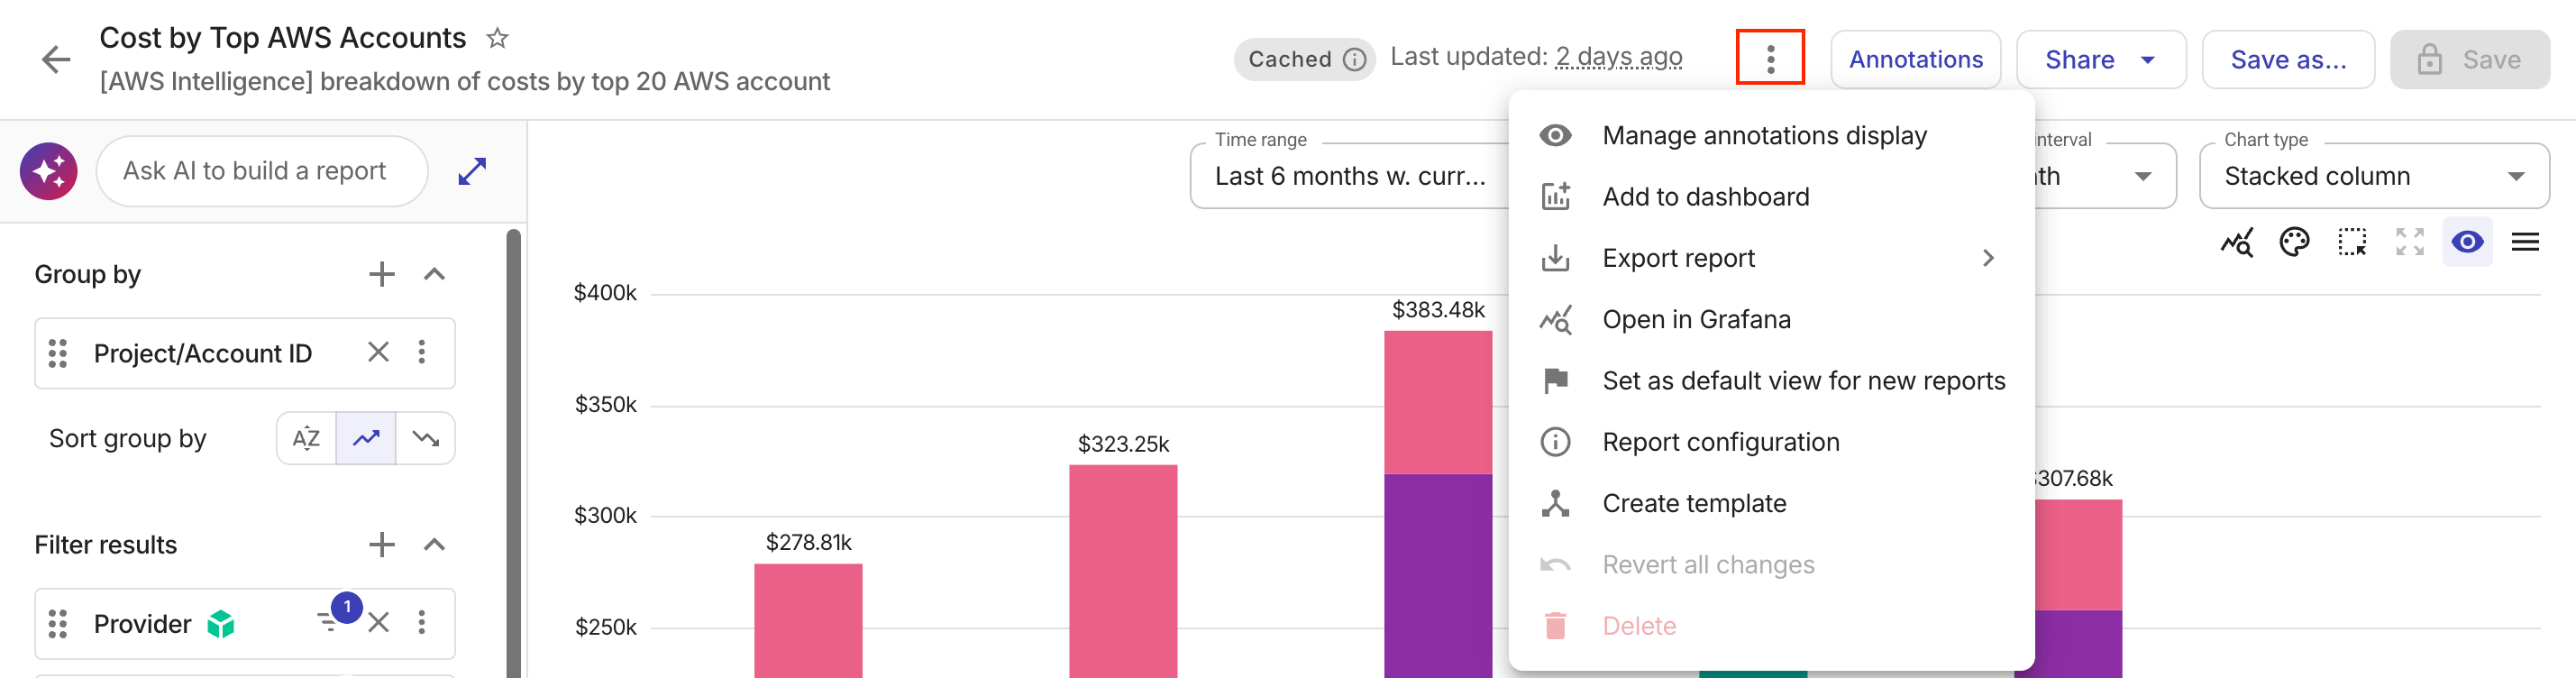Click the $278.81k pink bar
This screenshot has width=2576, height=678.
click(808, 621)
